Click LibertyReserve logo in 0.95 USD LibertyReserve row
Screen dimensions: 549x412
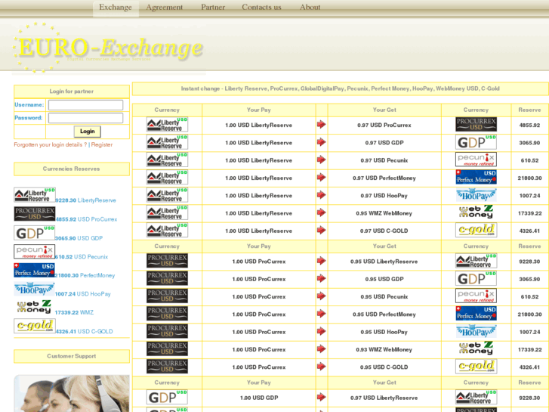pos(476,261)
